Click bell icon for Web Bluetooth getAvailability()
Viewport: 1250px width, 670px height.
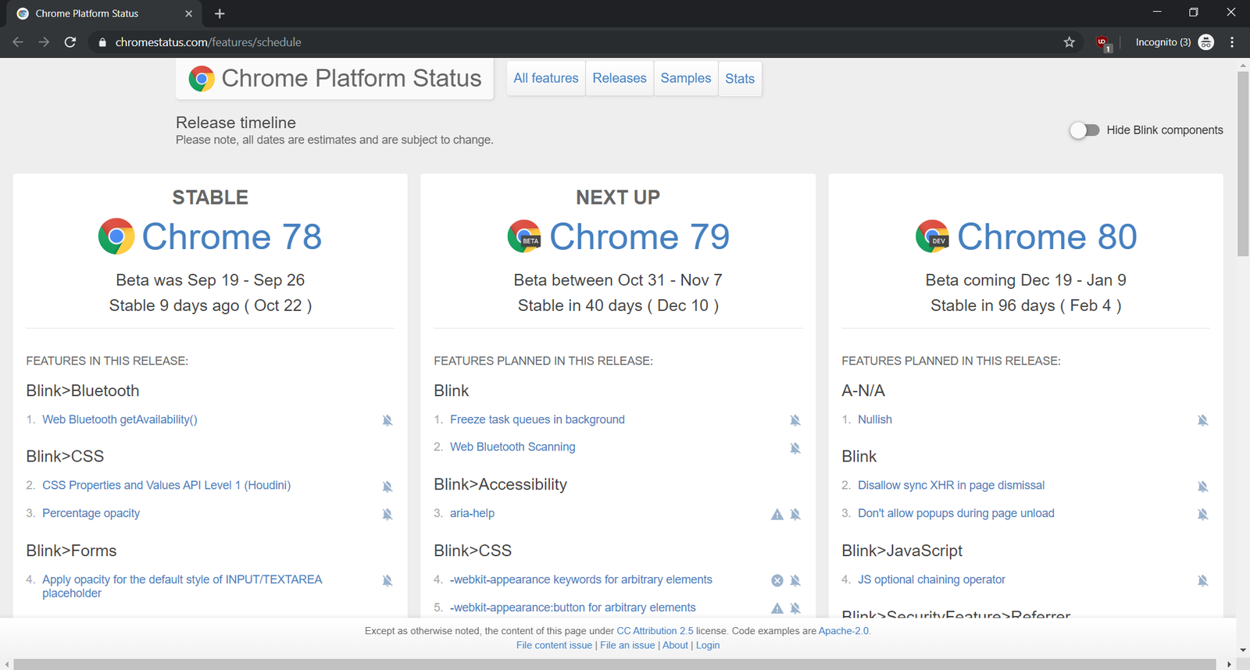point(387,420)
